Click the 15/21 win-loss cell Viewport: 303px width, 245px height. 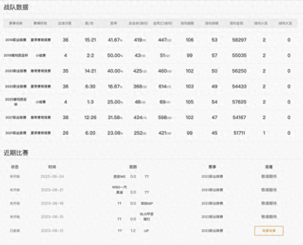click(x=90, y=40)
